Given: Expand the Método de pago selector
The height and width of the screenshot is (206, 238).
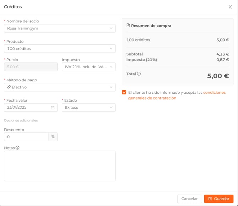Looking at the screenshot, I should click(59, 87).
